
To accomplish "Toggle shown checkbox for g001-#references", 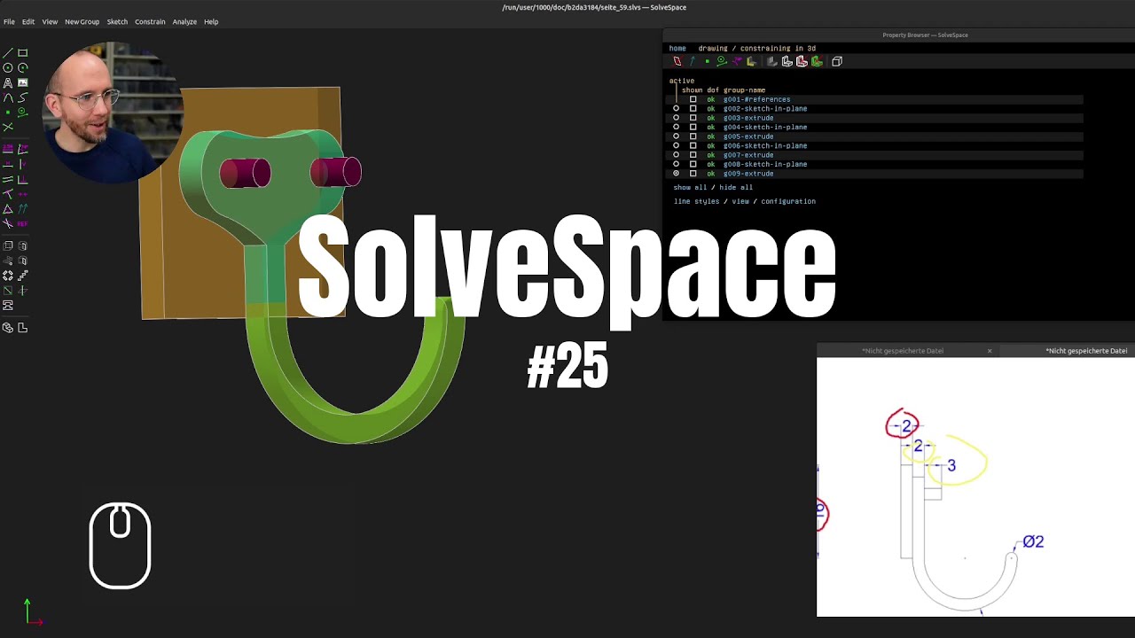I will click(x=693, y=99).
